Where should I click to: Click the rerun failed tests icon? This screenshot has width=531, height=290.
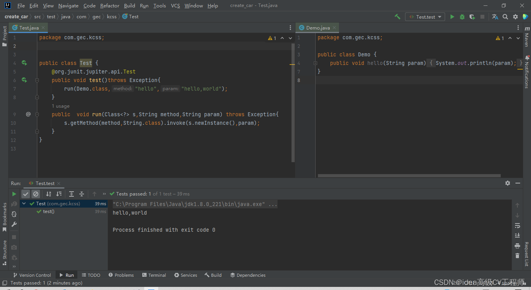[14, 204]
